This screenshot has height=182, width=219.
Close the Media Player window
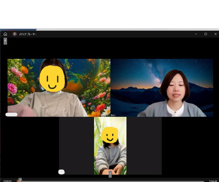coord(216,34)
